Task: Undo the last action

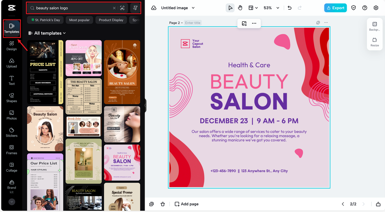Action: click(289, 8)
